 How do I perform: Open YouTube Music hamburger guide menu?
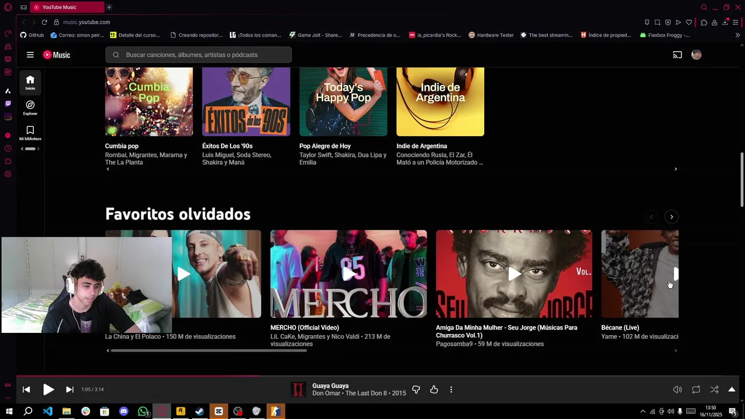30,55
